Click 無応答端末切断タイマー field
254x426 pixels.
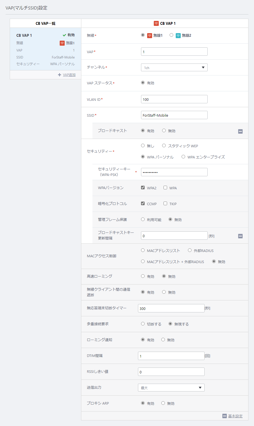coord(171,308)
